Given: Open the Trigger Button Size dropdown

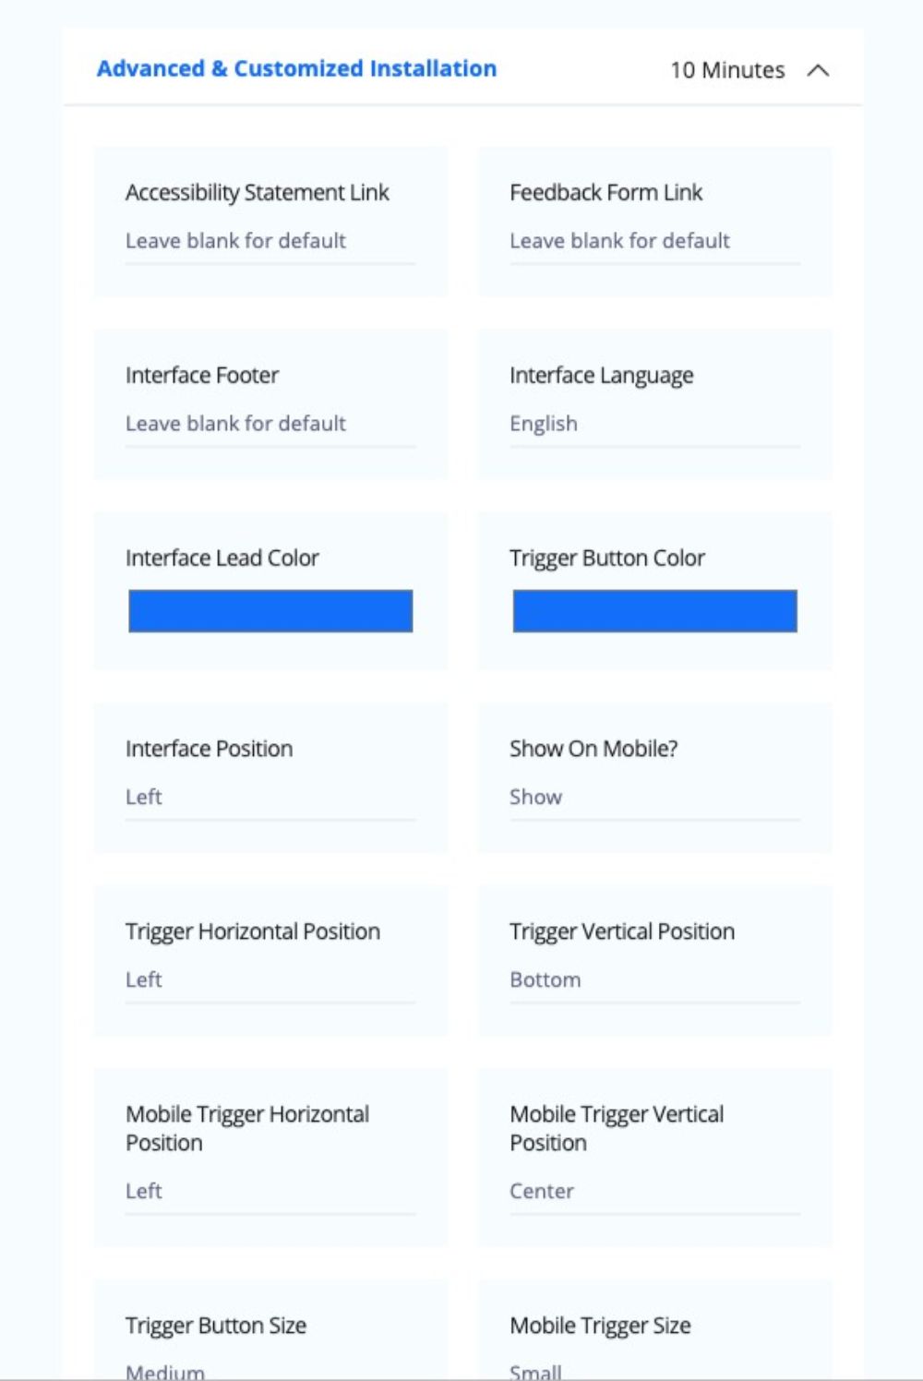Looking at the screenshot, I should tap(270, 1371).
